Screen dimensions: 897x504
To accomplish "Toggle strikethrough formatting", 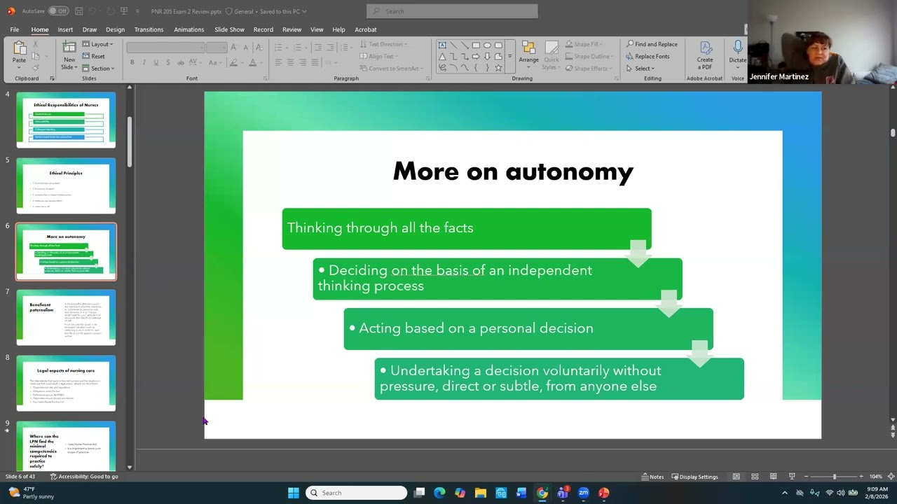I will [180, 62].
